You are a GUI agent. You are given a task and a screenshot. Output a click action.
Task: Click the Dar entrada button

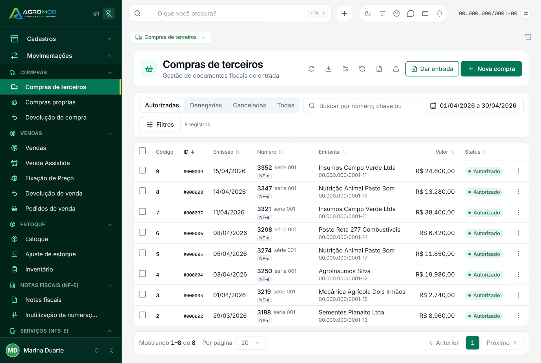click(432, 69)
